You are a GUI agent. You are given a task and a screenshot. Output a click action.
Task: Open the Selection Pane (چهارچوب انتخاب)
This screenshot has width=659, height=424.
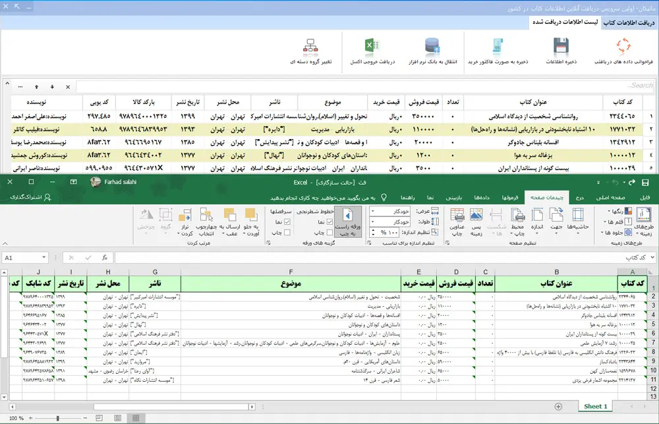206,222
